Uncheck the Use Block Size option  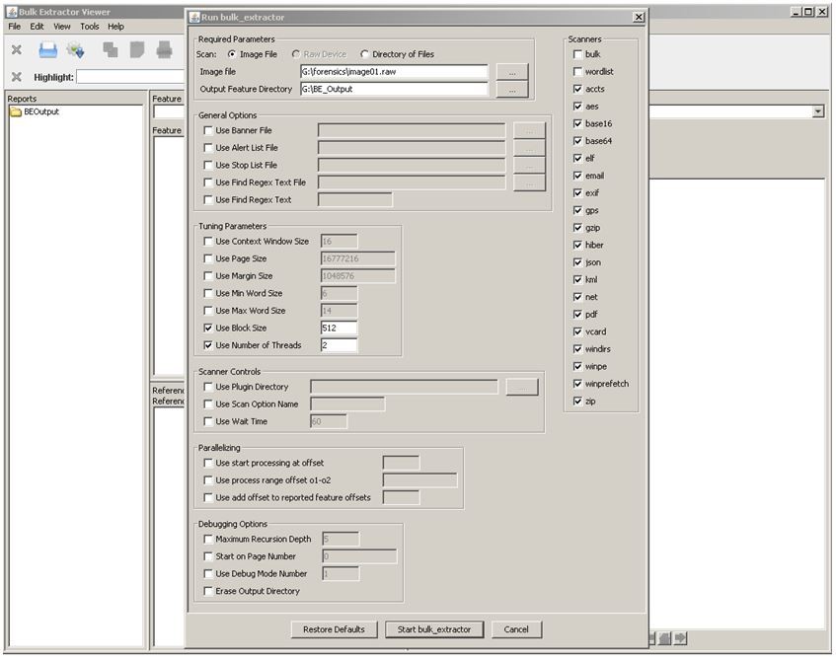[207, 329]
